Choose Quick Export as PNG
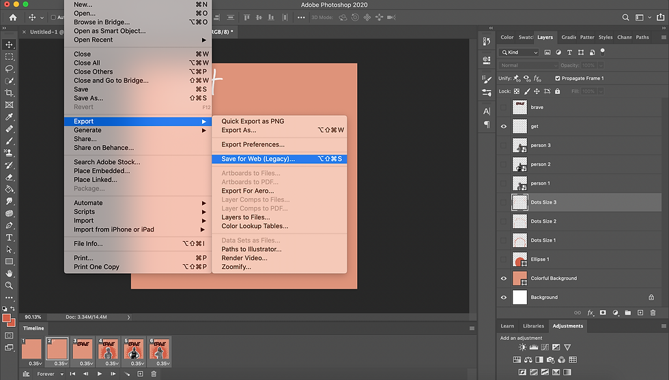Screen dimensions: 669x380 point(279,121)
